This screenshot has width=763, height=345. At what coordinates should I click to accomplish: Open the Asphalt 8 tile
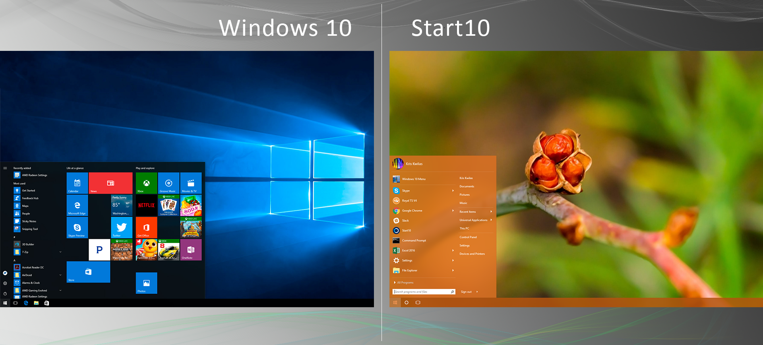pos(168,250)
